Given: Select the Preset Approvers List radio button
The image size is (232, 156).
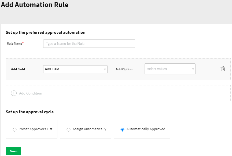Looking at the screenshot, I should [14, 129].
